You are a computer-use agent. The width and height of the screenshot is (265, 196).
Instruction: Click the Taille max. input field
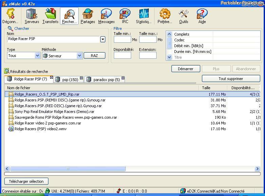(148, 40)
